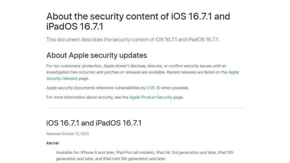Click the word 'vulnerabilities' before the CVE-ID link
The image size is (290, 163).
tap(127, 88)
